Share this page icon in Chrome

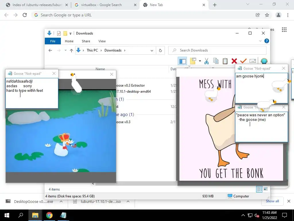point(258,15)
